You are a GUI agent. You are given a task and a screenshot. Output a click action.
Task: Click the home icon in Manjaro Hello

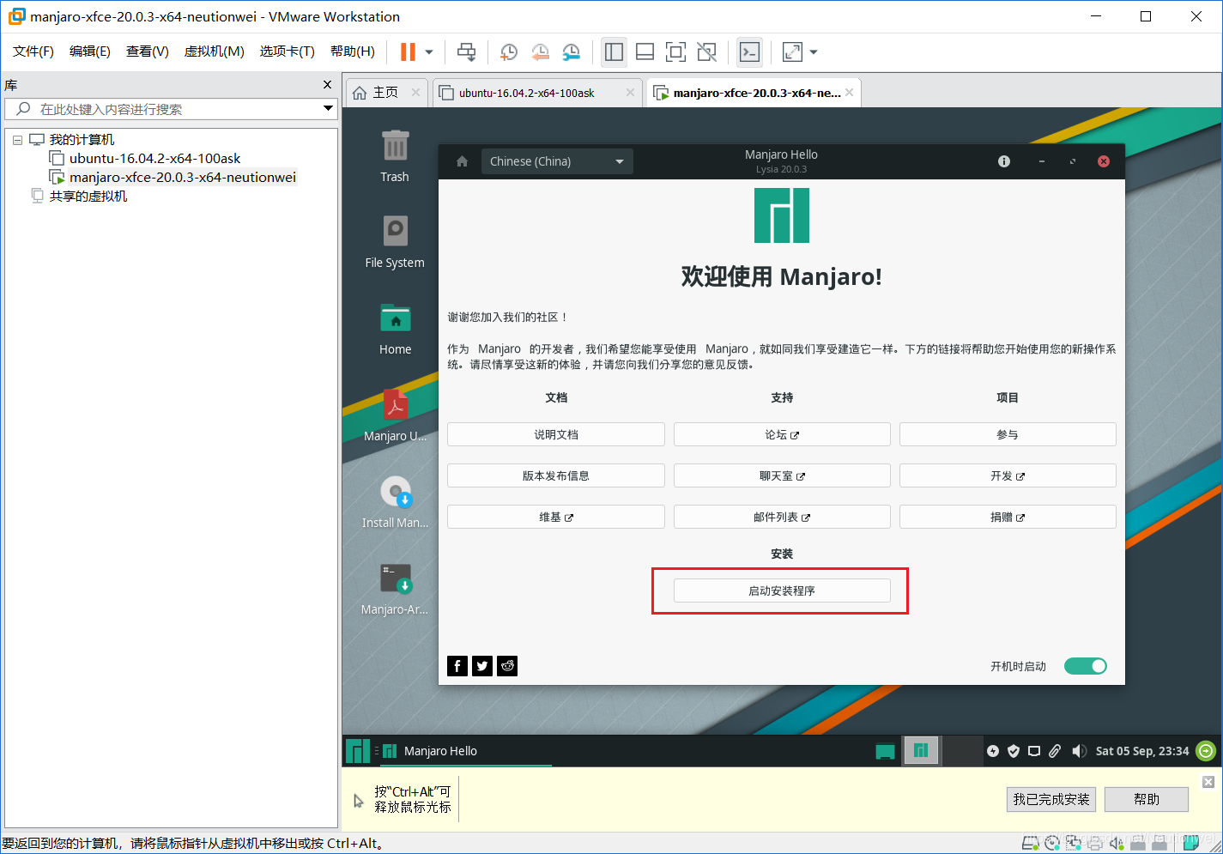point(462,161)
